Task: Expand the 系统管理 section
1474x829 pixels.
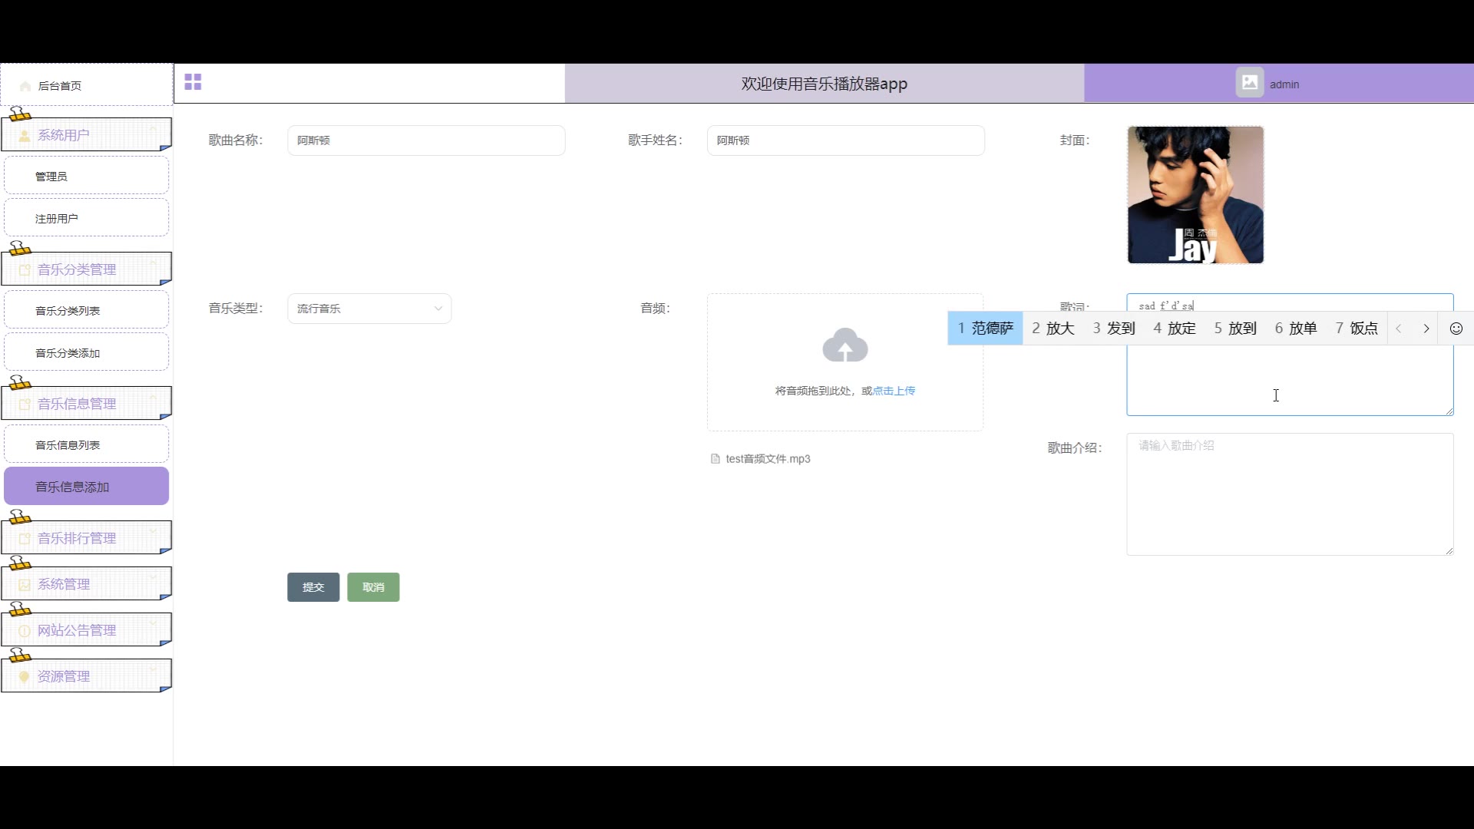Action: (x=86, y=584)
